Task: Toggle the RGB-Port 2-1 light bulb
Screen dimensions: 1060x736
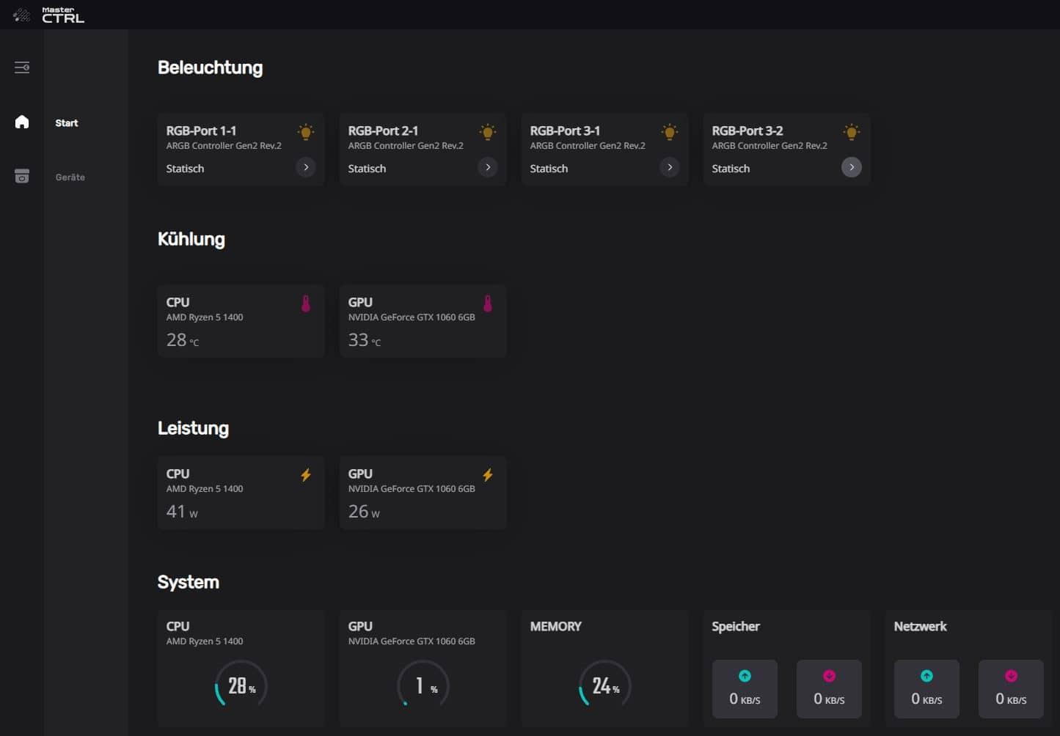Action: click(x=488, y=132)
